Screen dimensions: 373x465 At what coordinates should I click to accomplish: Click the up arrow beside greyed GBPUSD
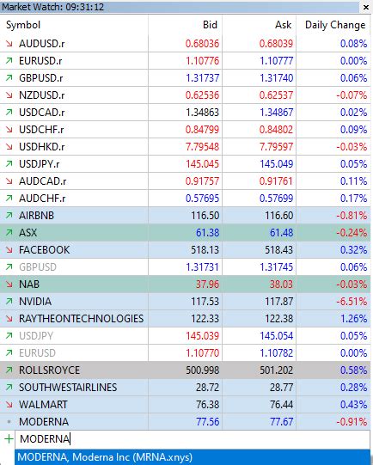(x=9, y=267)
